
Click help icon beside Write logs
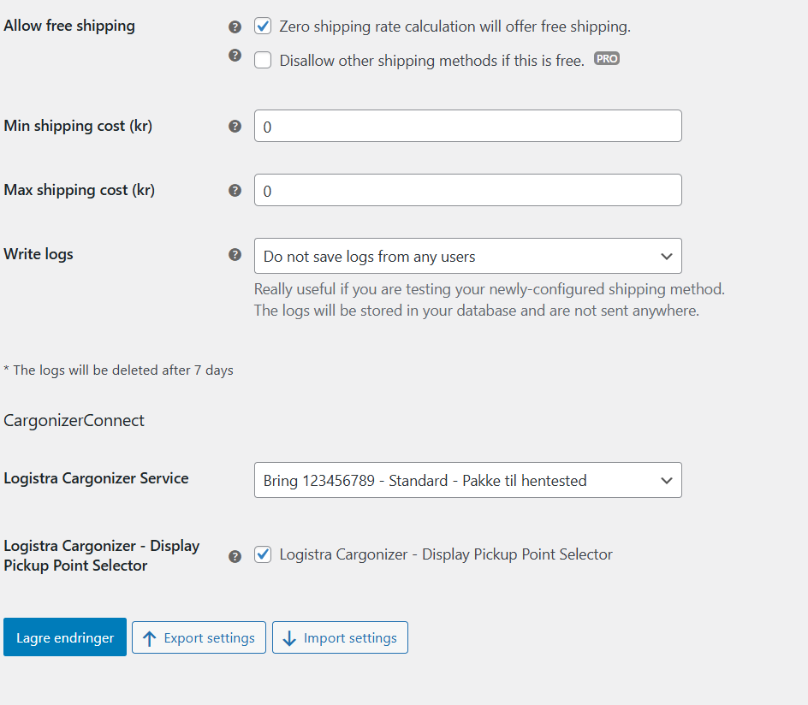235,254
